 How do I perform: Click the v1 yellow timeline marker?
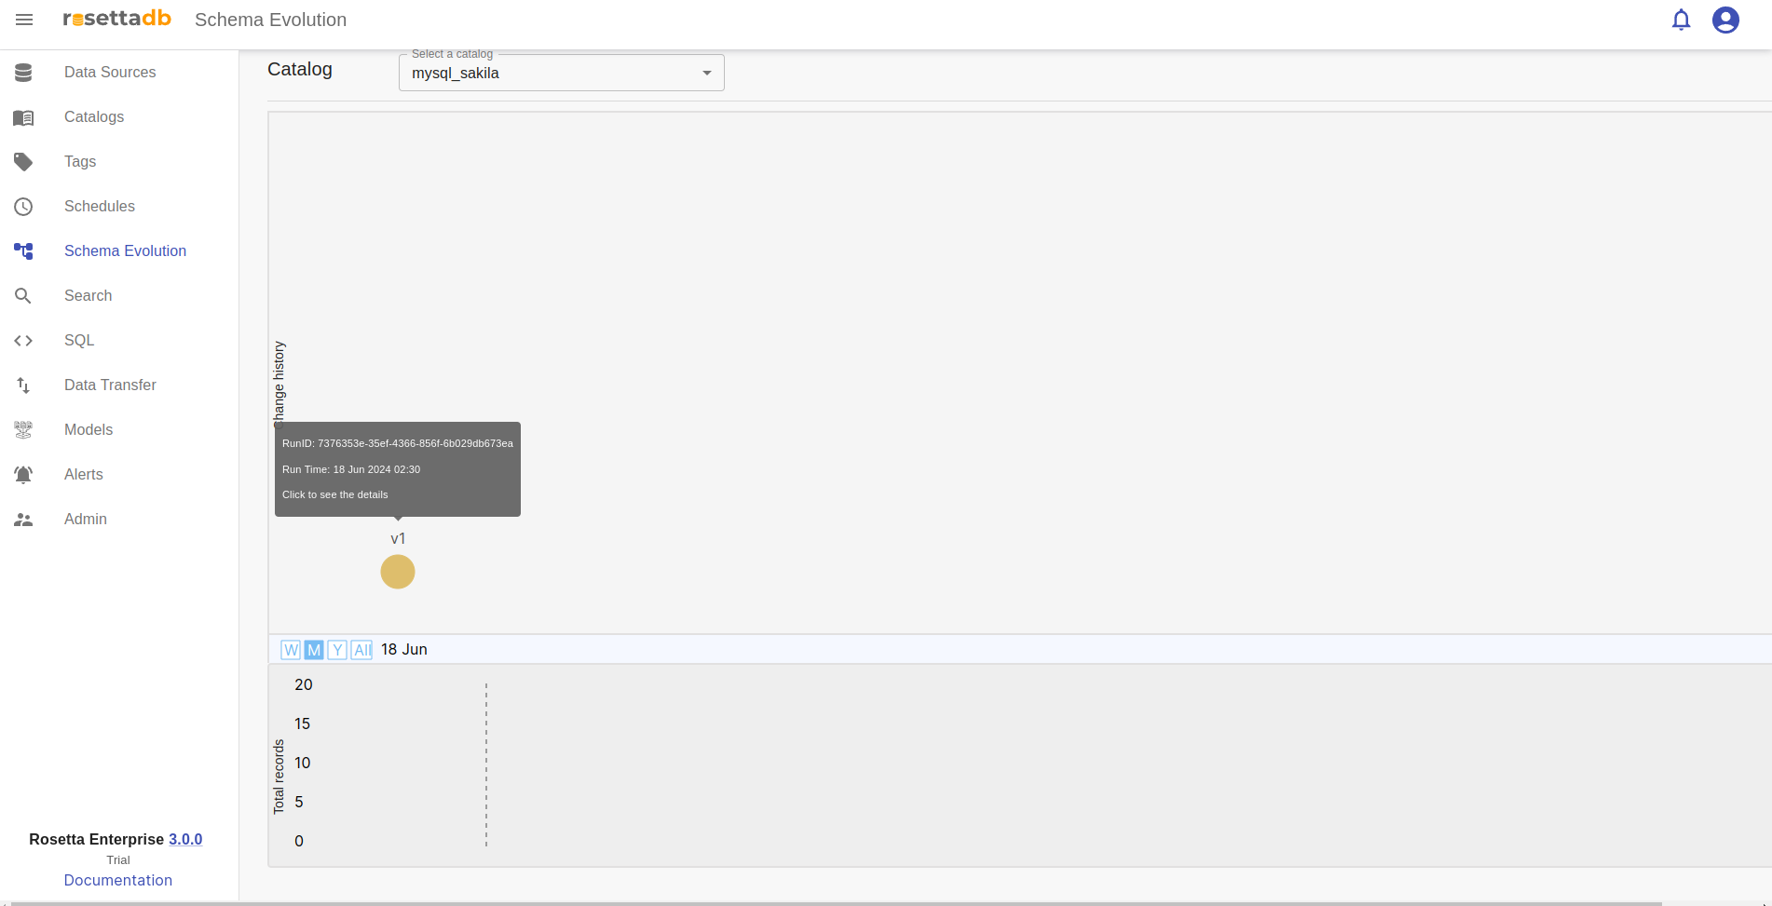click(x=398, y=572)
